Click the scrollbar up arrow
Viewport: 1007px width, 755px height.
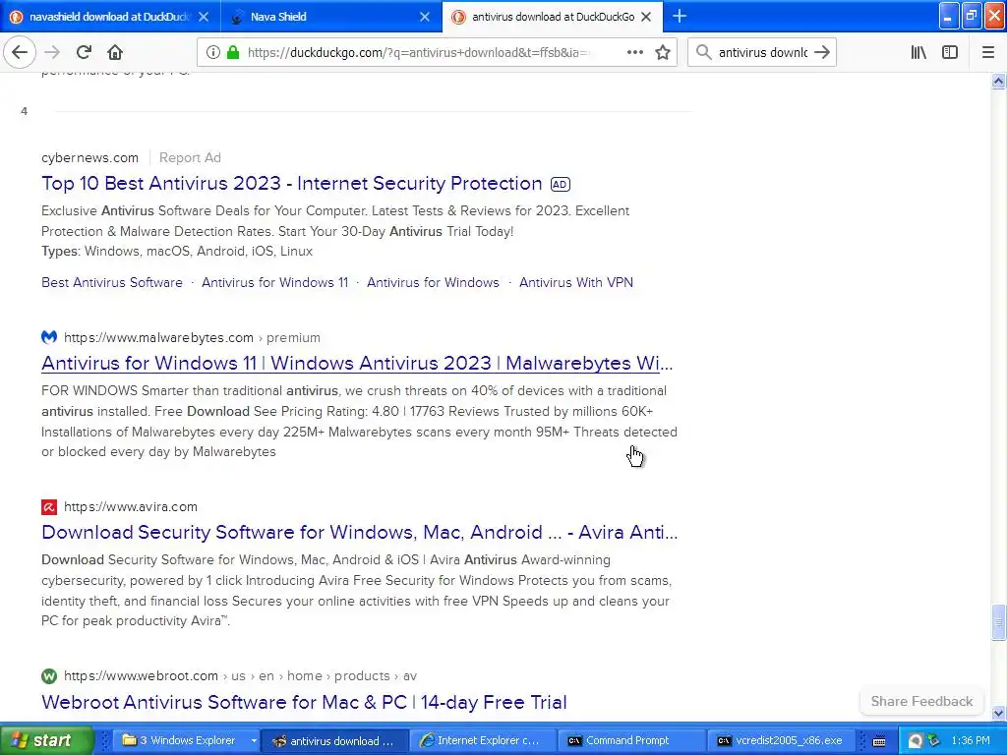click(998, 81)
